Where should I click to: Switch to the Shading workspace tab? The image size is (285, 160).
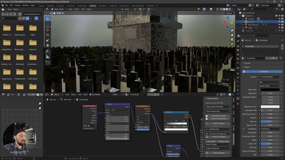click(93, 6)
